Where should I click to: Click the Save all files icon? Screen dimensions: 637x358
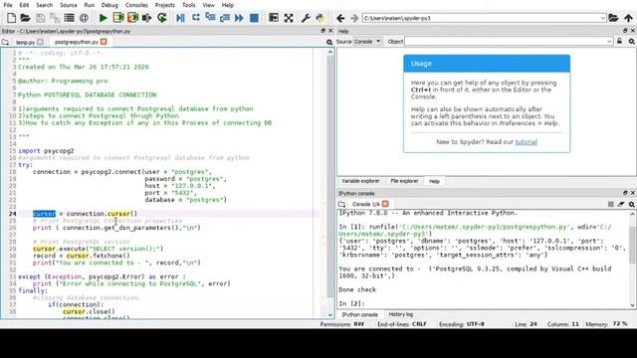55,18
